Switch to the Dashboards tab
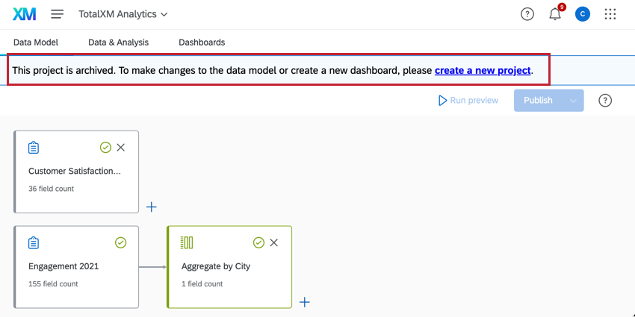Screen dimensions: 635x317 (x=202, y=43)
